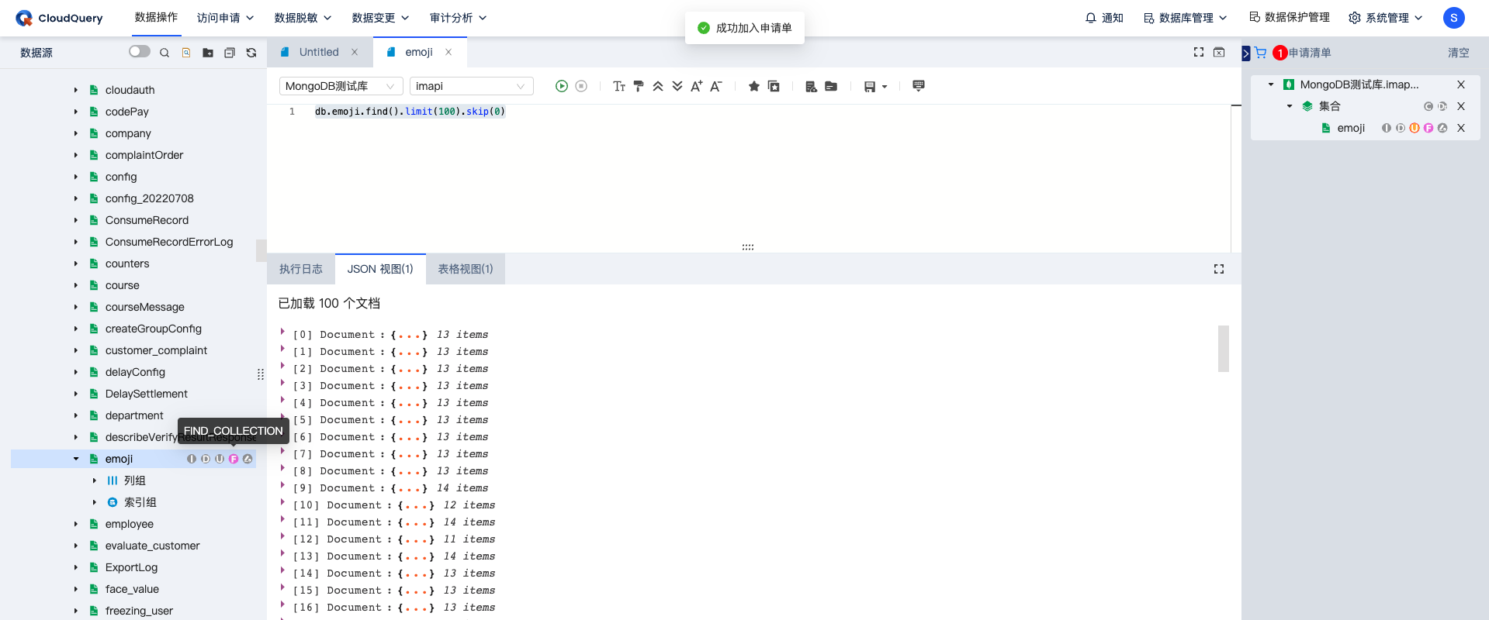
Task: Search the data source tree
Action: pyautogui.click(x=164, y=53)
